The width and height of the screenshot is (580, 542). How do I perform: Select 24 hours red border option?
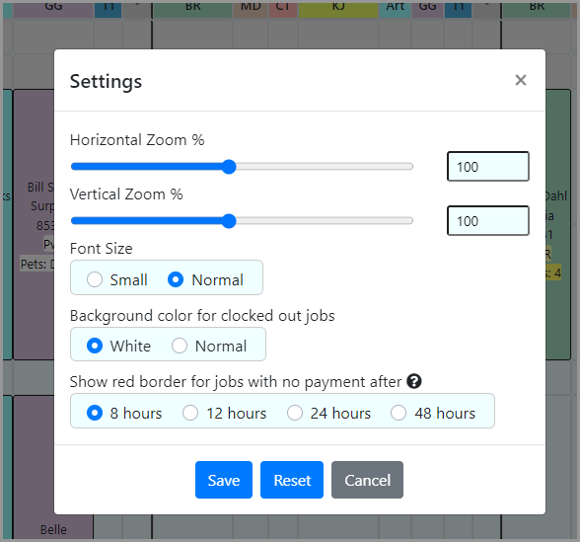[x=295, y=413]
